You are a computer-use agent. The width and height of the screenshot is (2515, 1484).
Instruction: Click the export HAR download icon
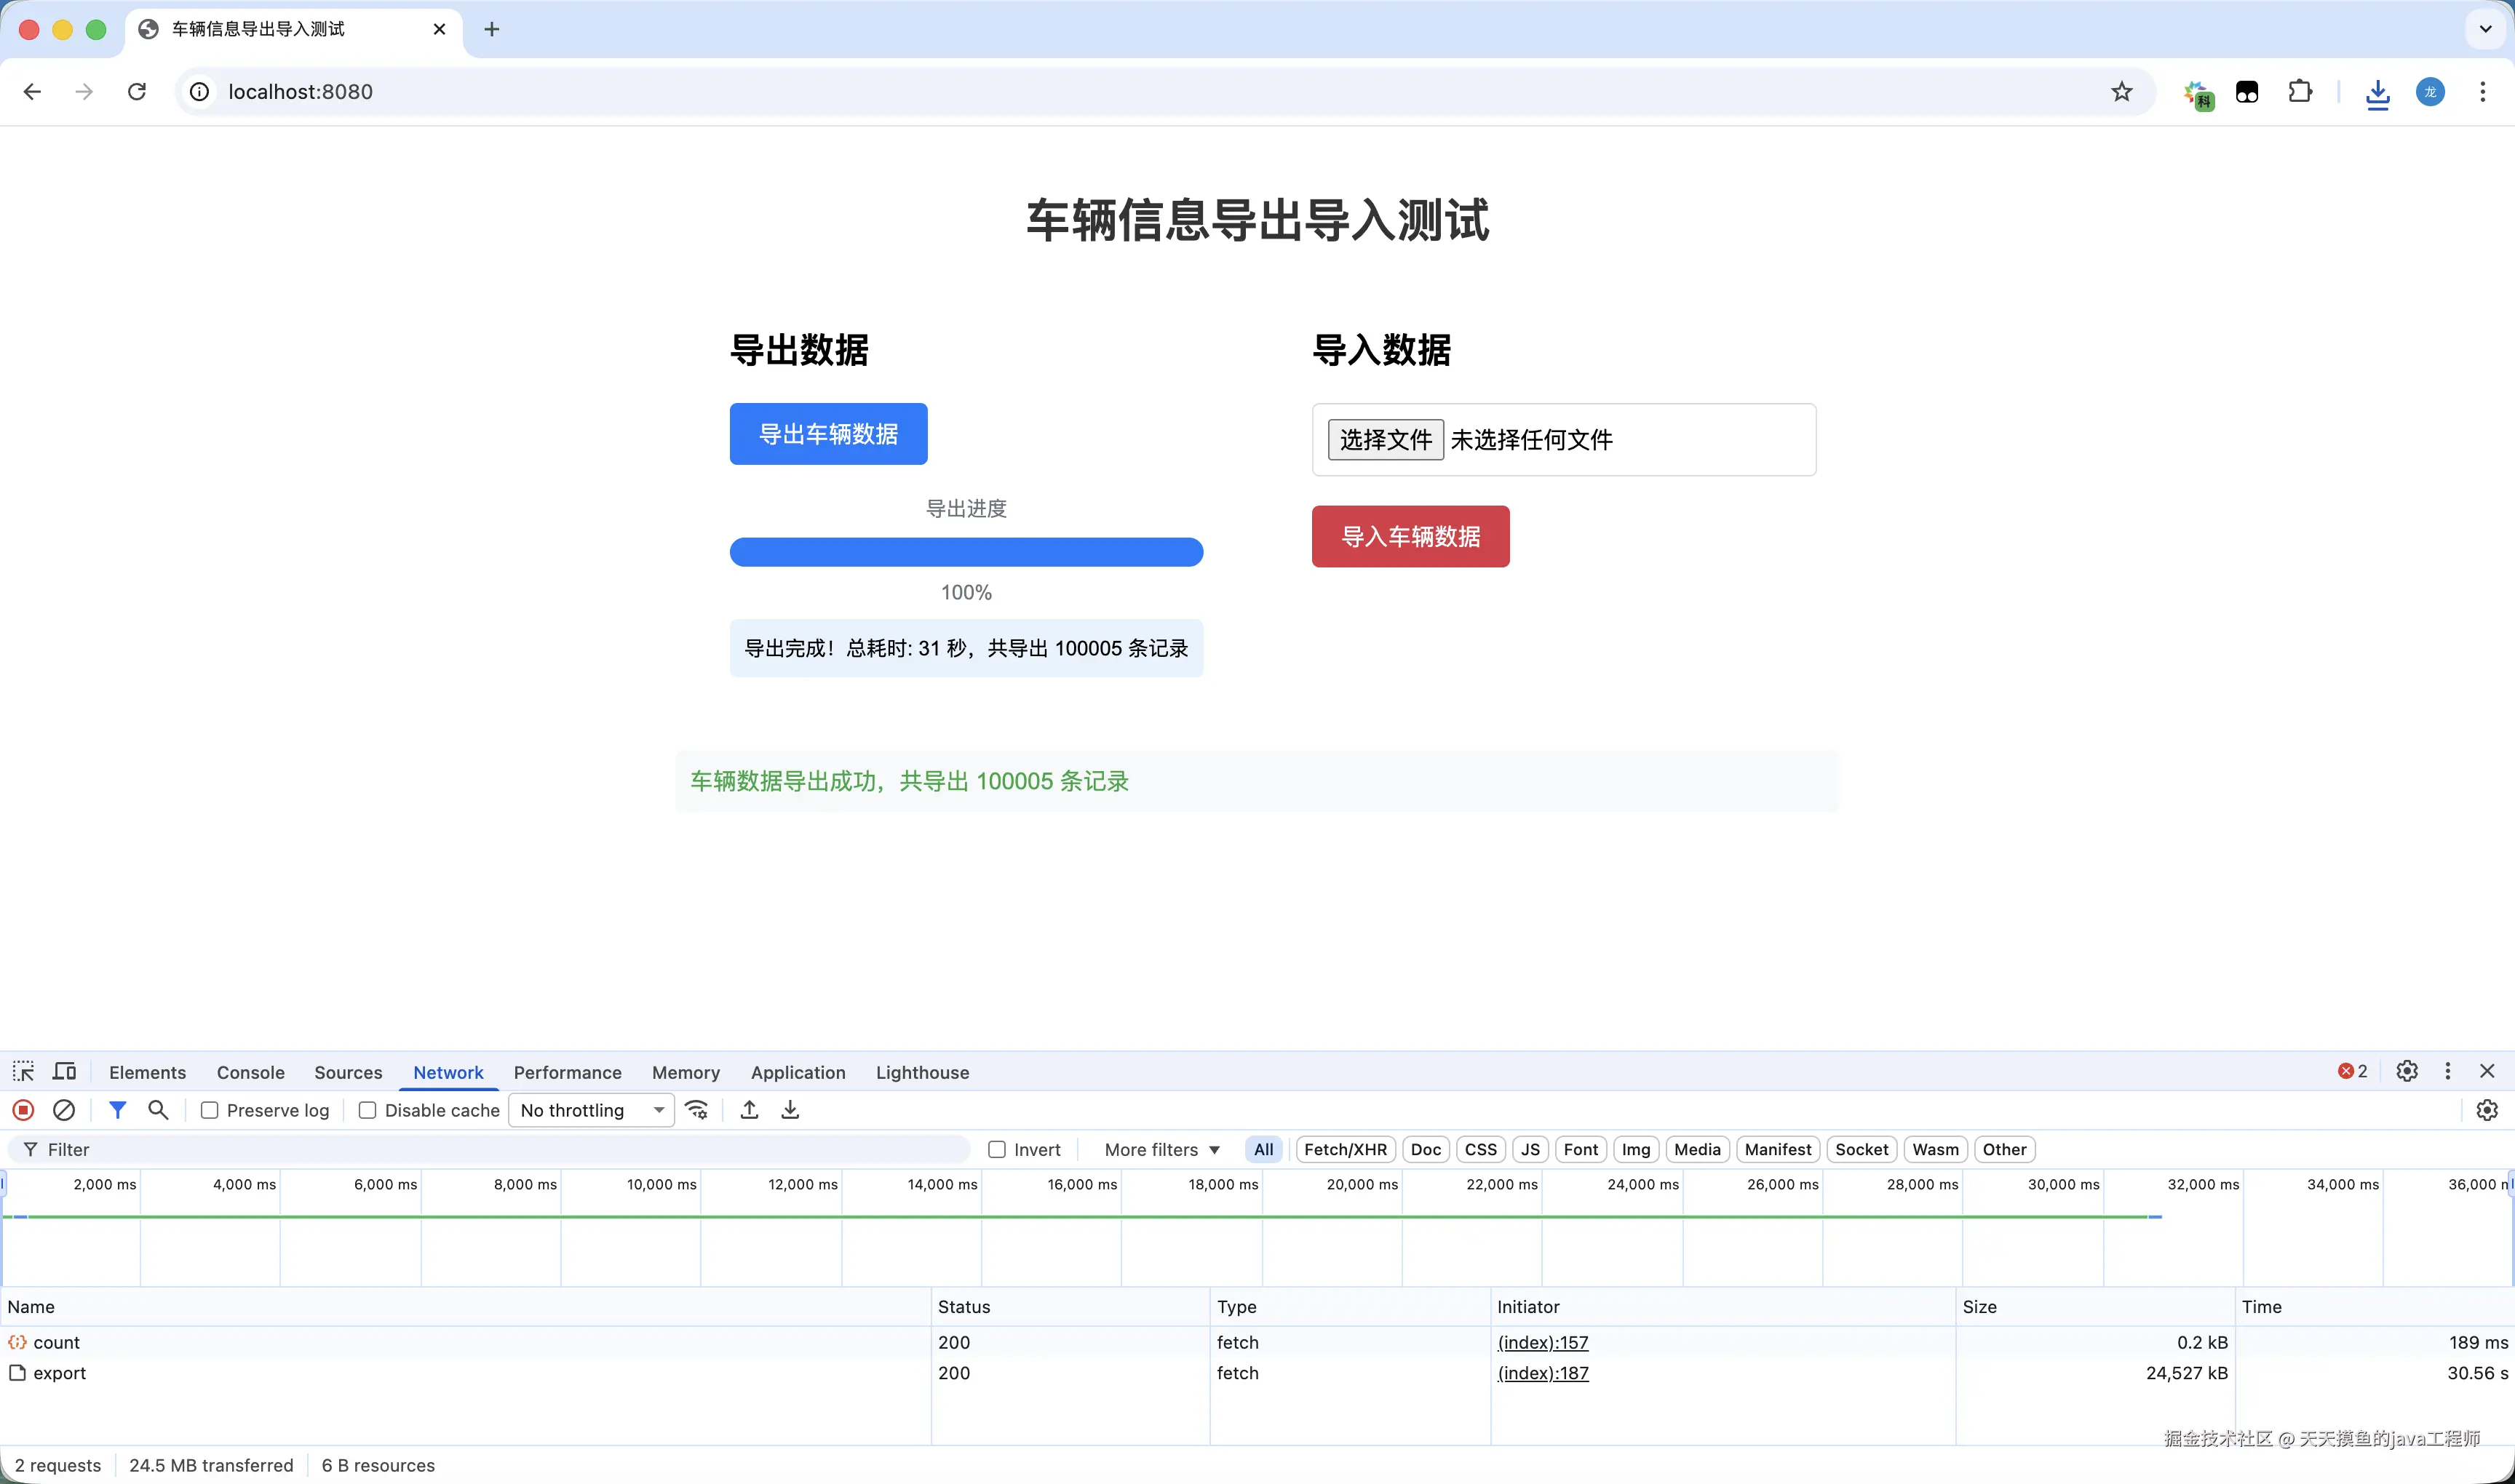790,1110
